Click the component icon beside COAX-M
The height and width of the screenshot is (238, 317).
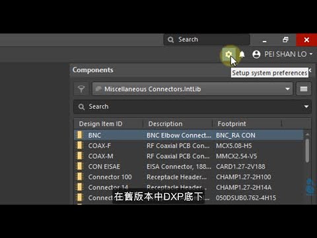[79, 156]
